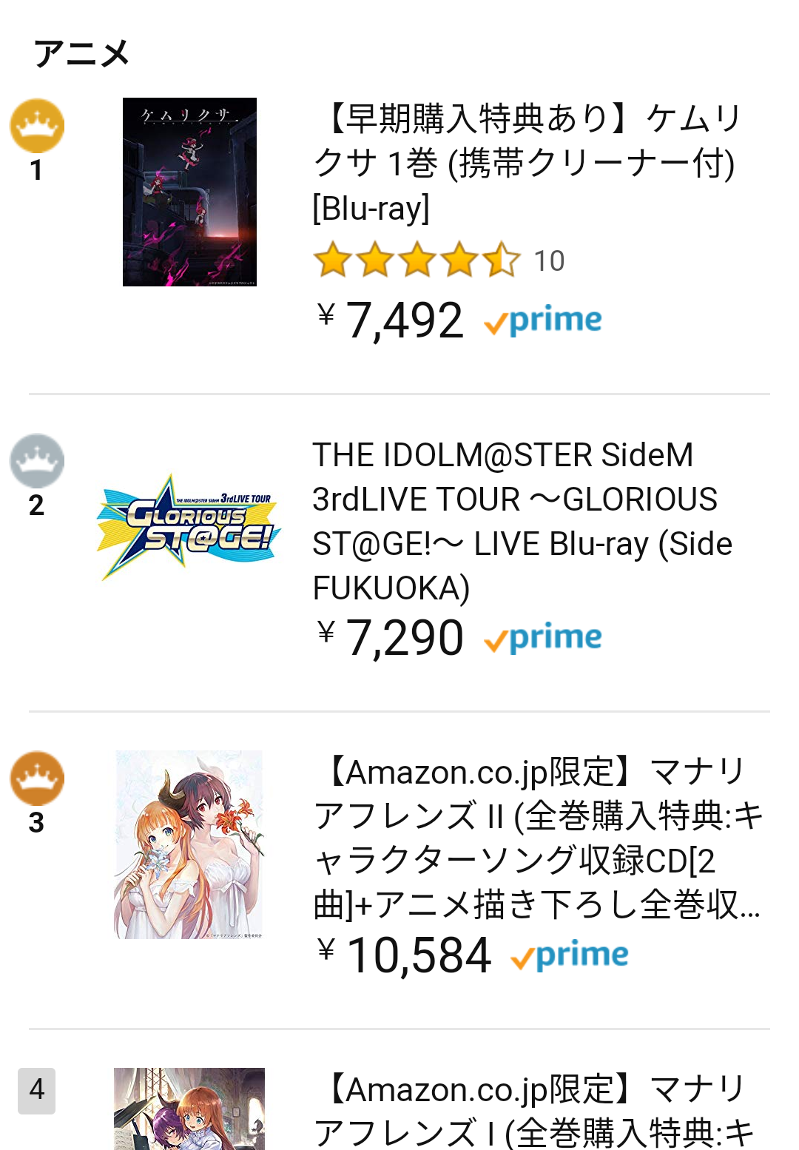The height and width of the screenshot is (1150, 799).
Task: Select the ¥10,584 price
Action: click(404, 955)
